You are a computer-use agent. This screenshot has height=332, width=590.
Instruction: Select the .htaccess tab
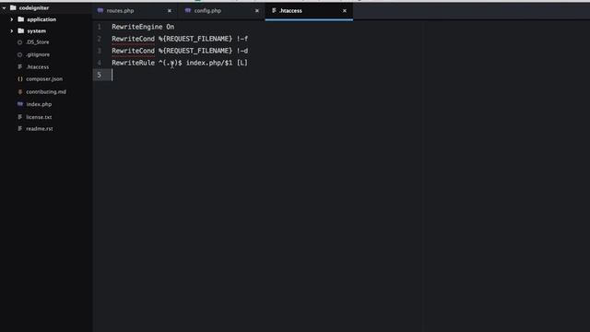[309, 11]
